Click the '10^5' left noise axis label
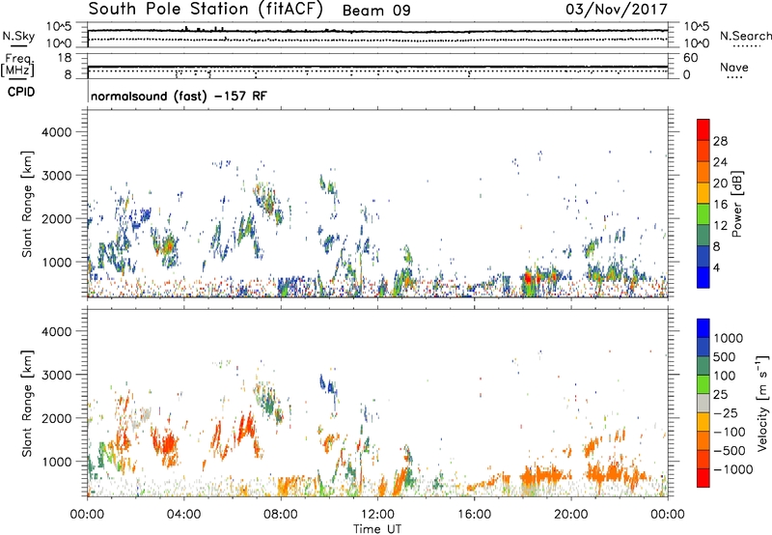The height and width of the screenshot is (535, 772). tap(59, 26)
